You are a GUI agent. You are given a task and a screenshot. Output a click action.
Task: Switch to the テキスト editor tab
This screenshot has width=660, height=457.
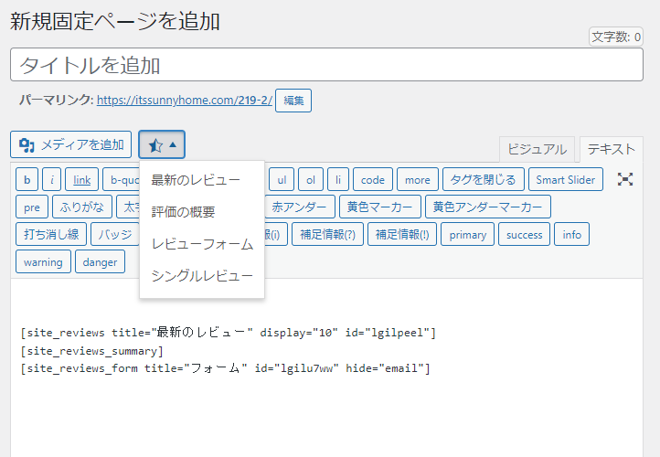[611, 150]
